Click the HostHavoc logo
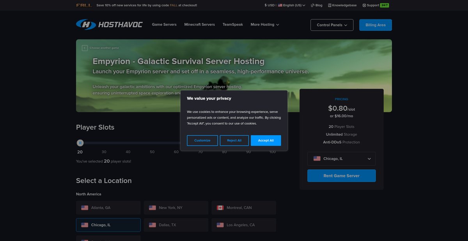 tap(109, 24)
